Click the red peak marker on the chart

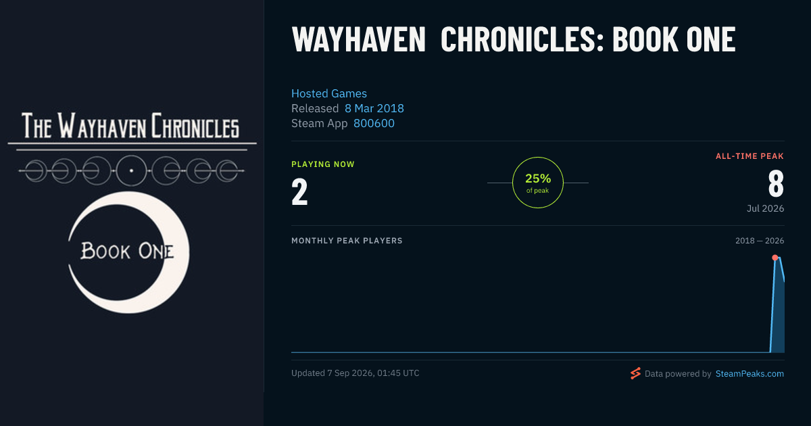[775, 258]
